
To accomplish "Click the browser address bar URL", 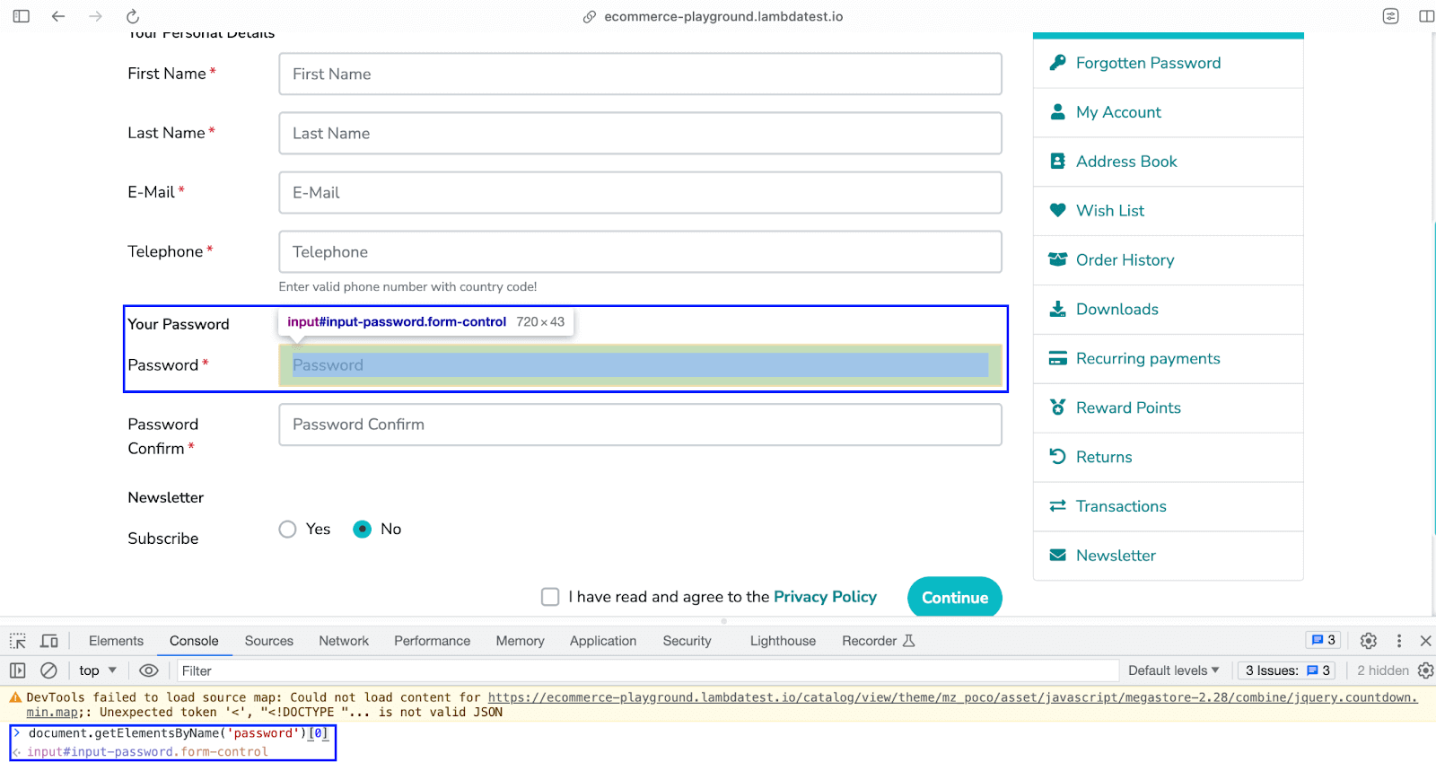I will click(x=723, y=16).
